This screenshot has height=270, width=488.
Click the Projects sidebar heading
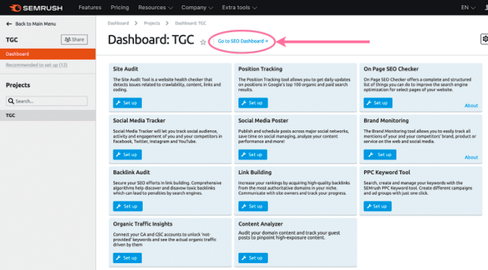(18, 85)
